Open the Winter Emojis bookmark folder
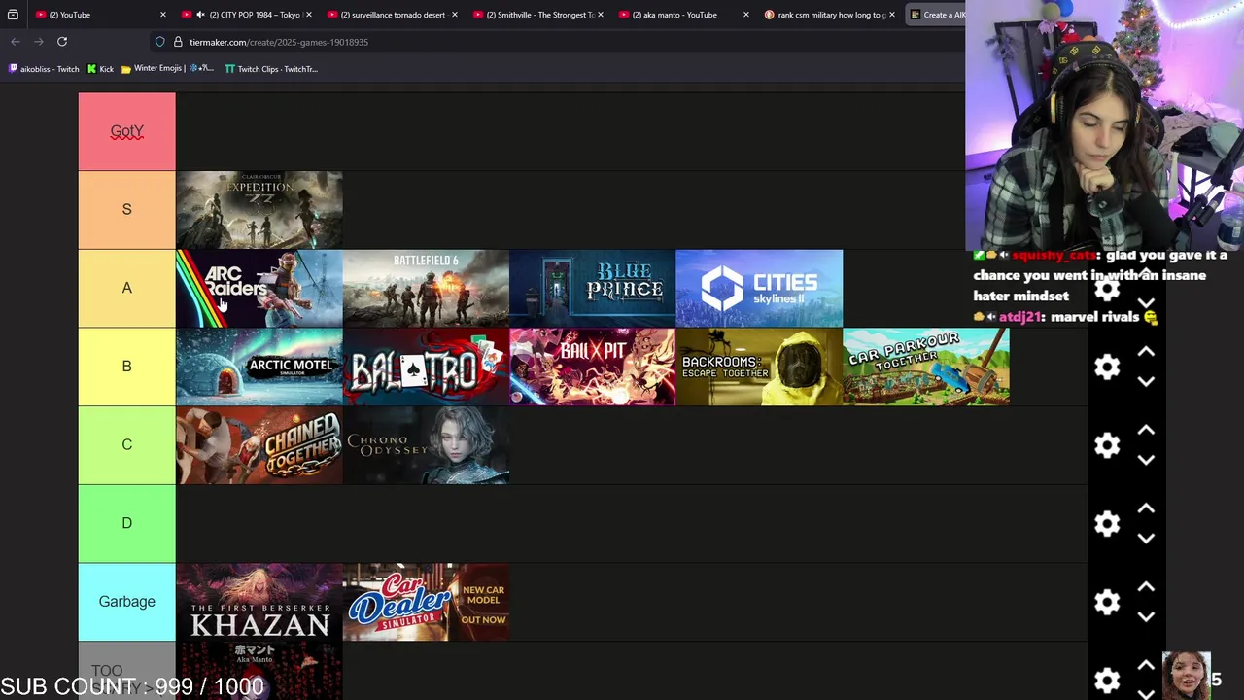This screenshot has height=700, width=1244. tap(166, 69)
